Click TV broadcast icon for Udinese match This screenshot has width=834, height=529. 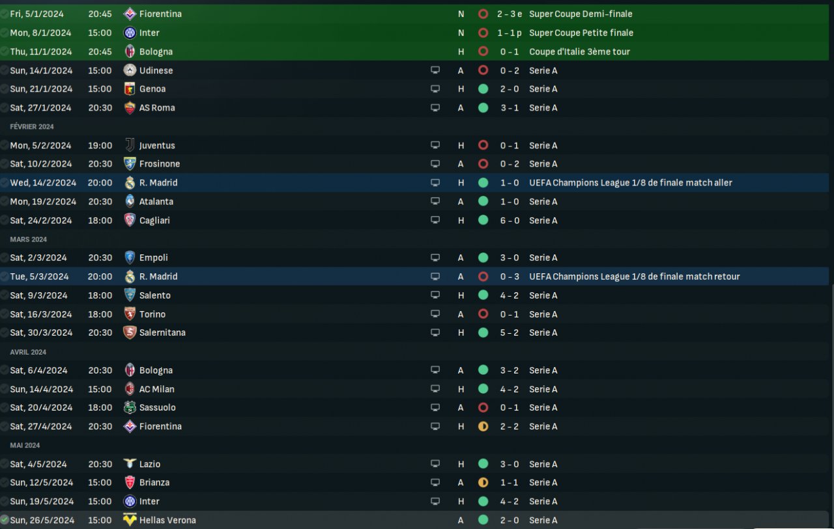pos(435,70)
